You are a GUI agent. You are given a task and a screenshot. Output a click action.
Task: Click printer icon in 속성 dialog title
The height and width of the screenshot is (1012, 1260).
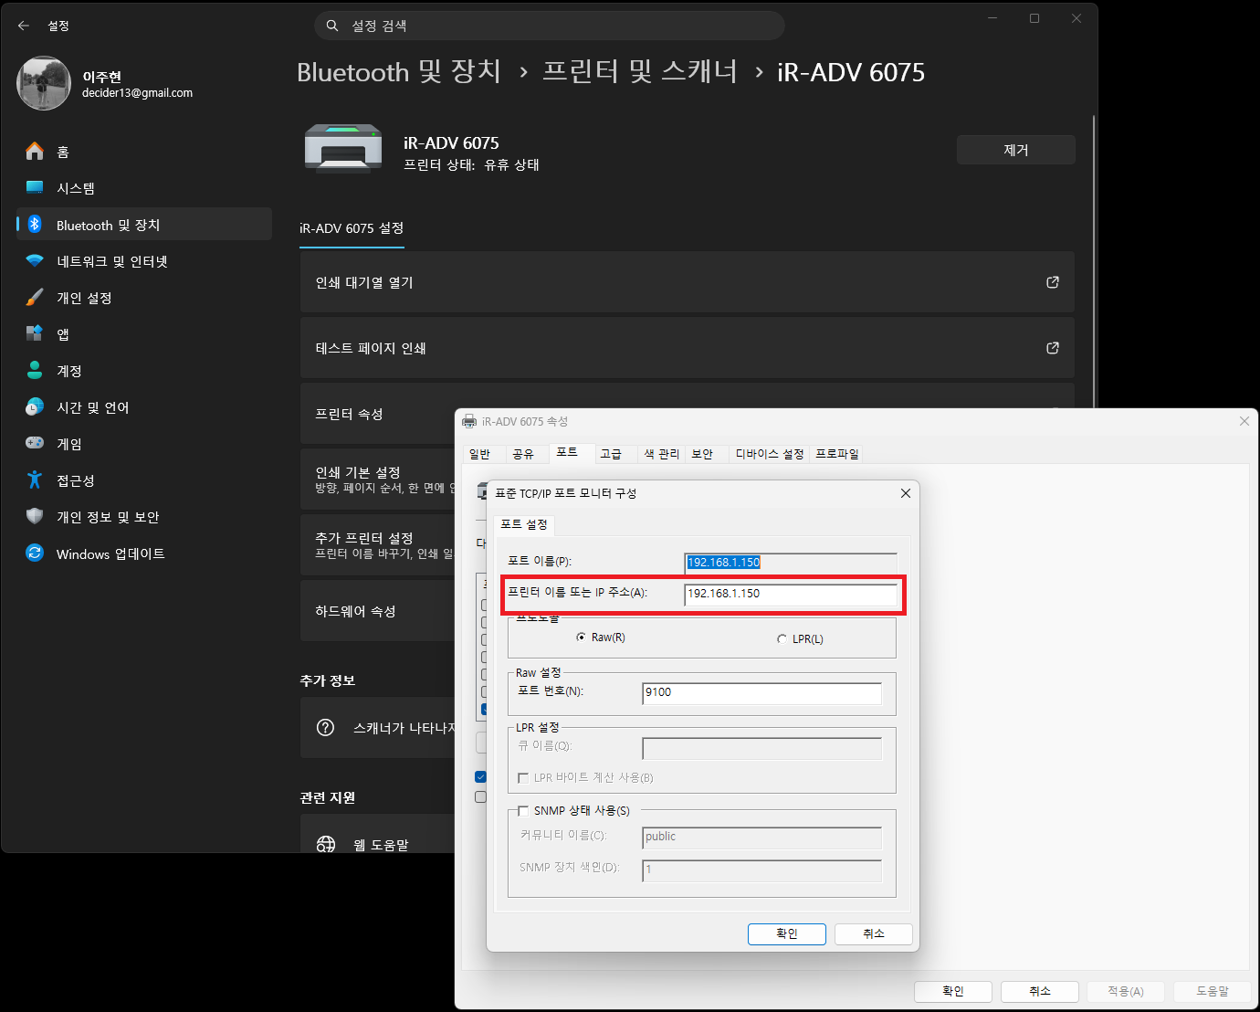[x=469, y=421]
